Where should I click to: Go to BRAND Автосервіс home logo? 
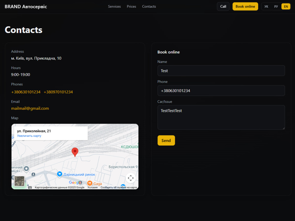[x=26, y=6]
